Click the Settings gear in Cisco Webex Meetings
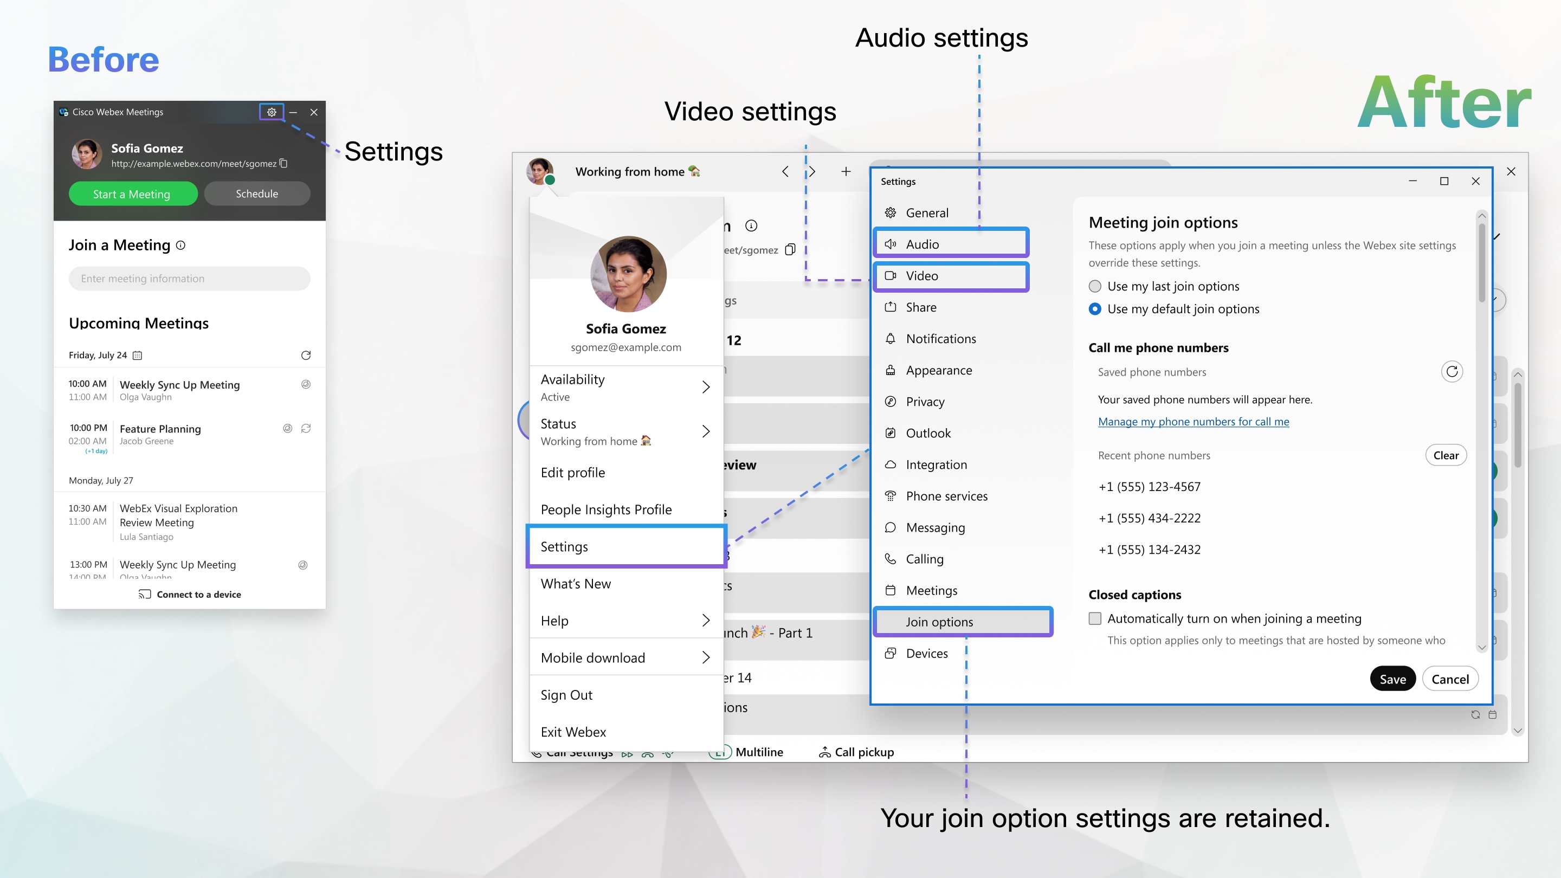The height and width of the screenshot is (878, 1561). [x=272, y=112]
